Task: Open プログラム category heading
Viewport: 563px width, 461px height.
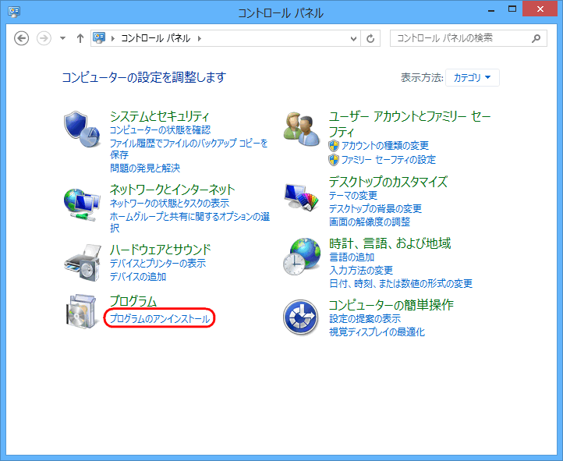Action: click(x=133, y=301)
